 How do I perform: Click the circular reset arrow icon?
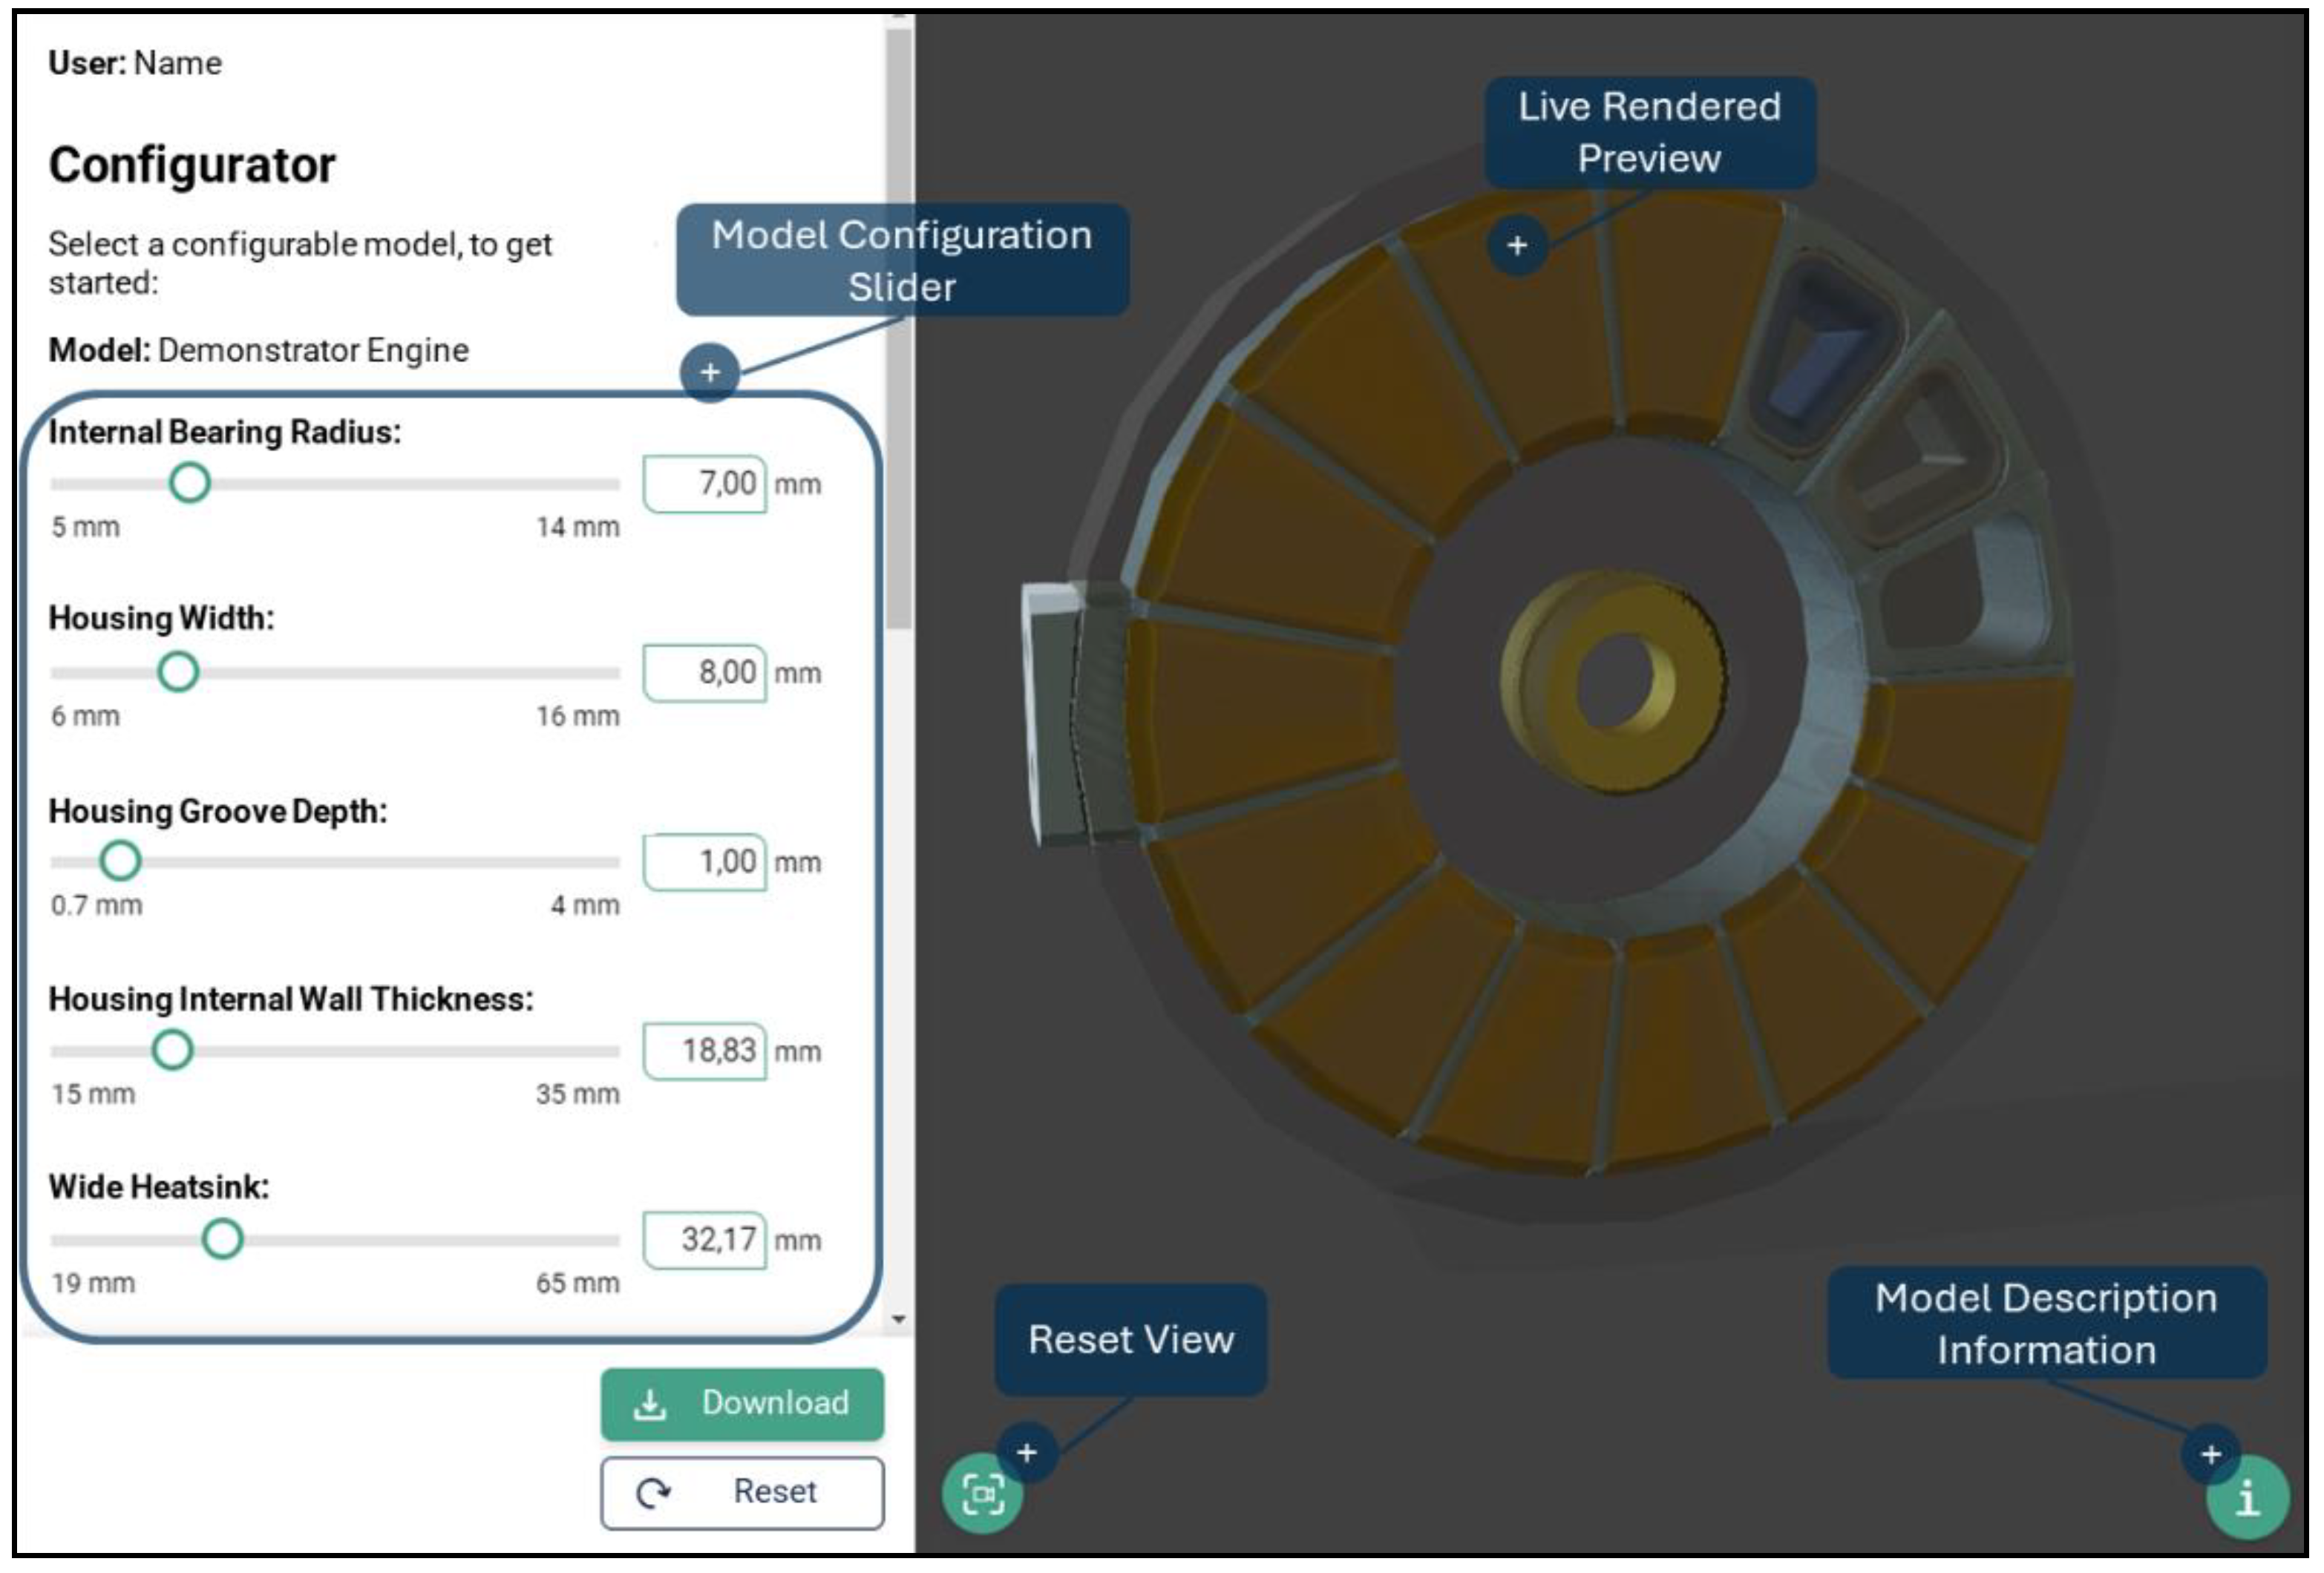[x=653, y=1493]
